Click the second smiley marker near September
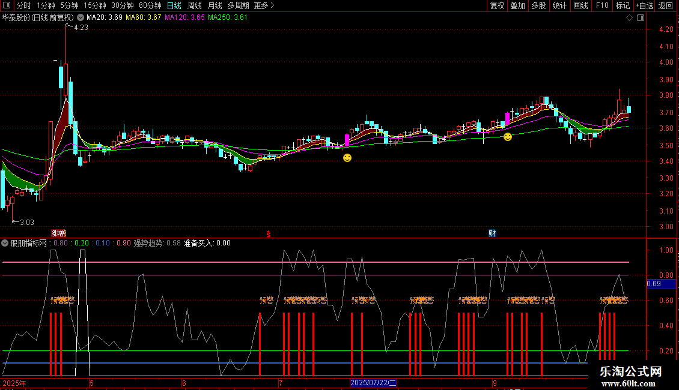Image resolution: width=679 pixels, height=390 pixels. 508,137
